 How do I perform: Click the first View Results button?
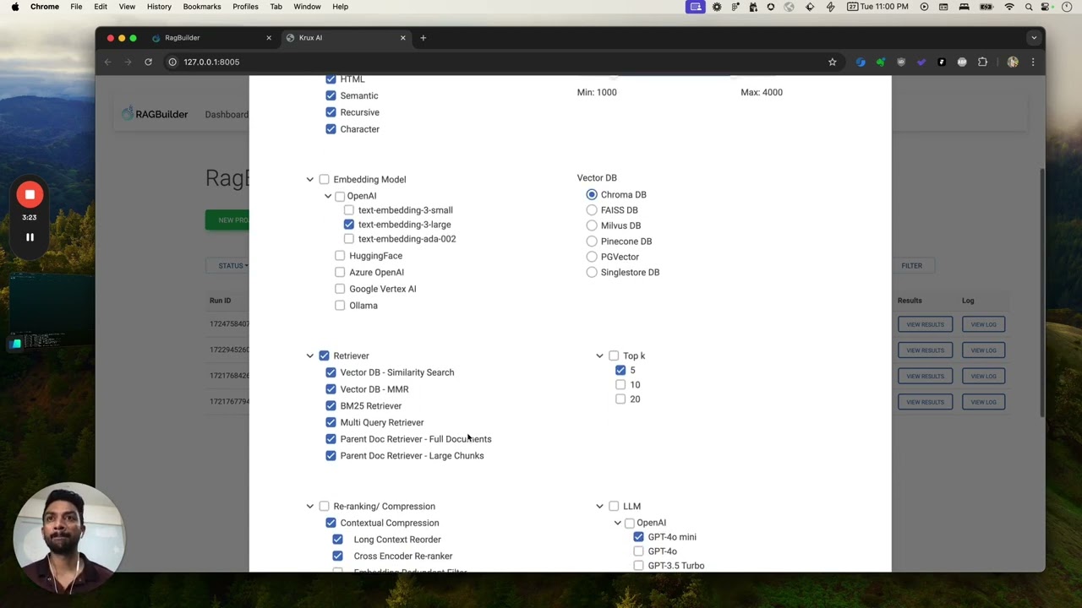coord(926,324)
